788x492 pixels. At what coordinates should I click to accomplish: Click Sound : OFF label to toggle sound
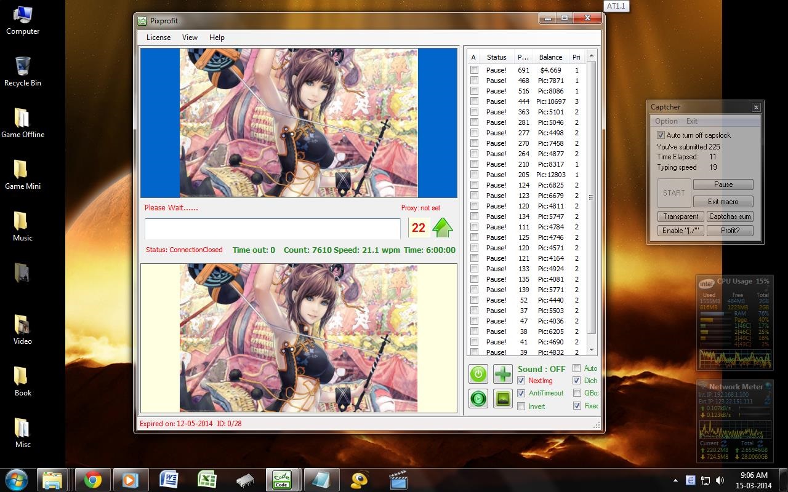click(541, 369)
